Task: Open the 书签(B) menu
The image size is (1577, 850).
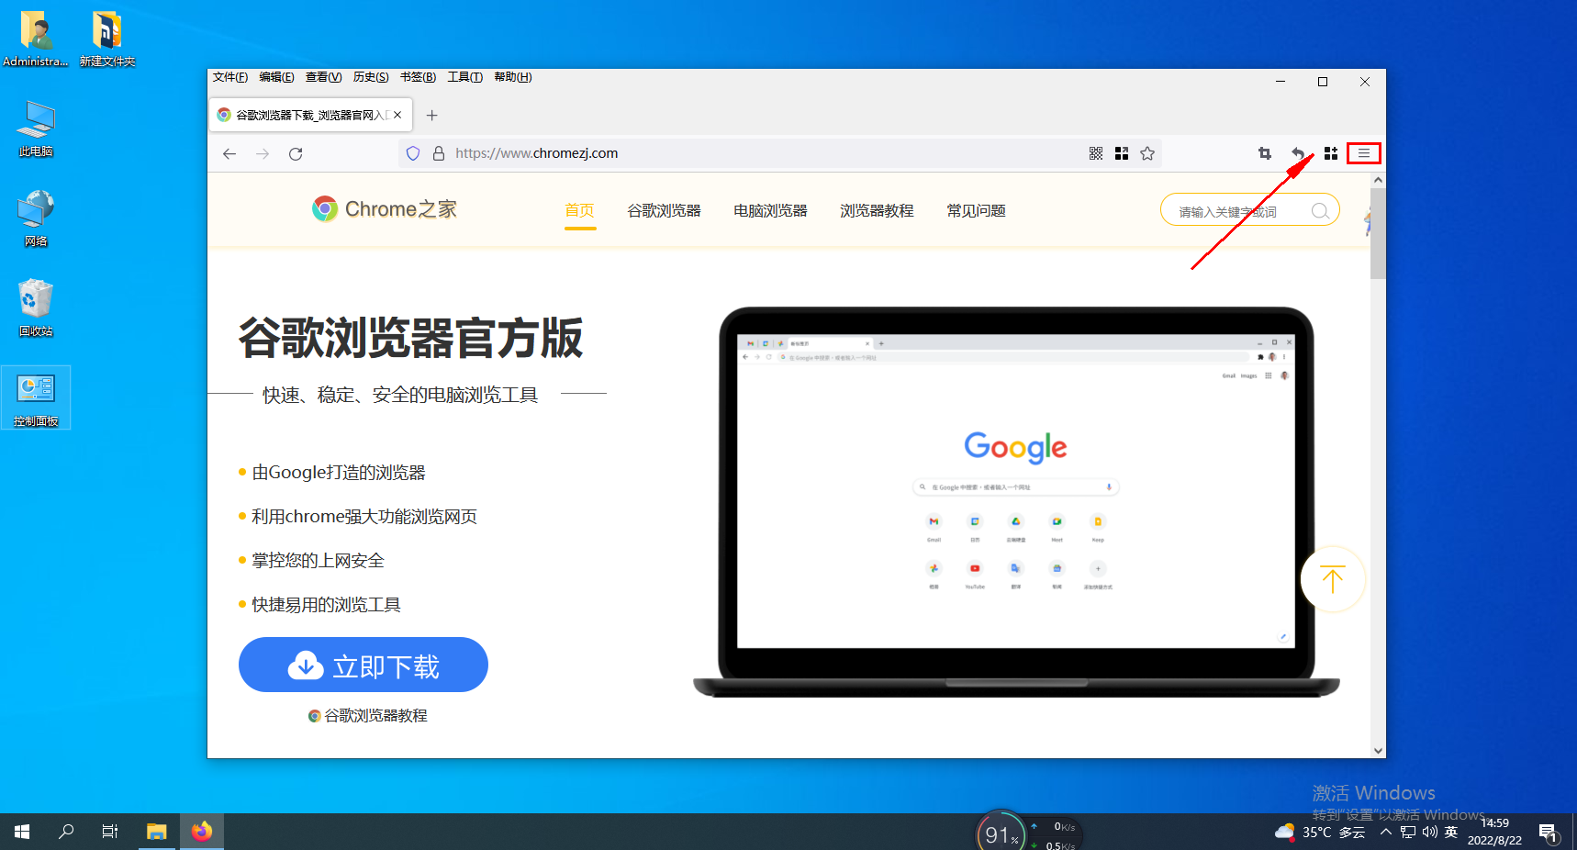Action: 418,77
